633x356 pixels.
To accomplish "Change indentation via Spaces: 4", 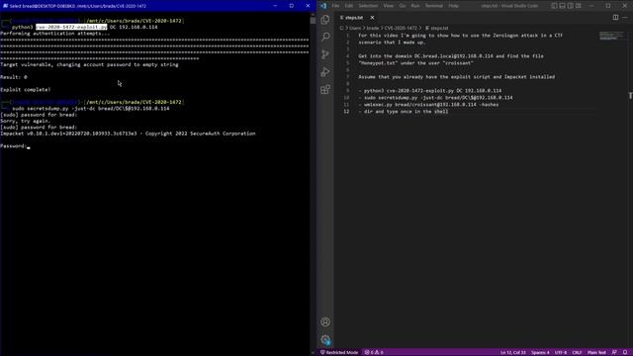I will [540, 352].
